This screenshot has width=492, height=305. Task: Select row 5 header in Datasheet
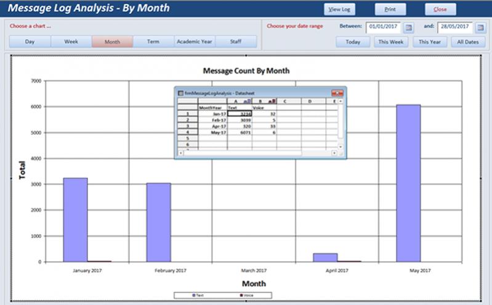(188, 138)
